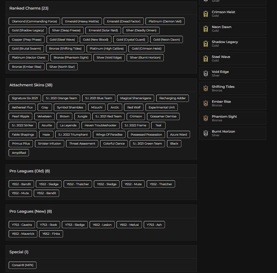Select the Platinum (High Calibre) tag
277x273 pixels.
pos(106,49)
